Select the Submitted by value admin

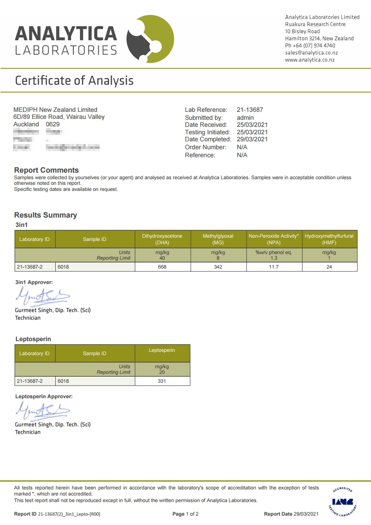(245, 117)
